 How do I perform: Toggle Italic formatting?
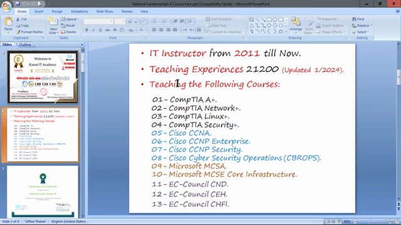click(93, 30)
